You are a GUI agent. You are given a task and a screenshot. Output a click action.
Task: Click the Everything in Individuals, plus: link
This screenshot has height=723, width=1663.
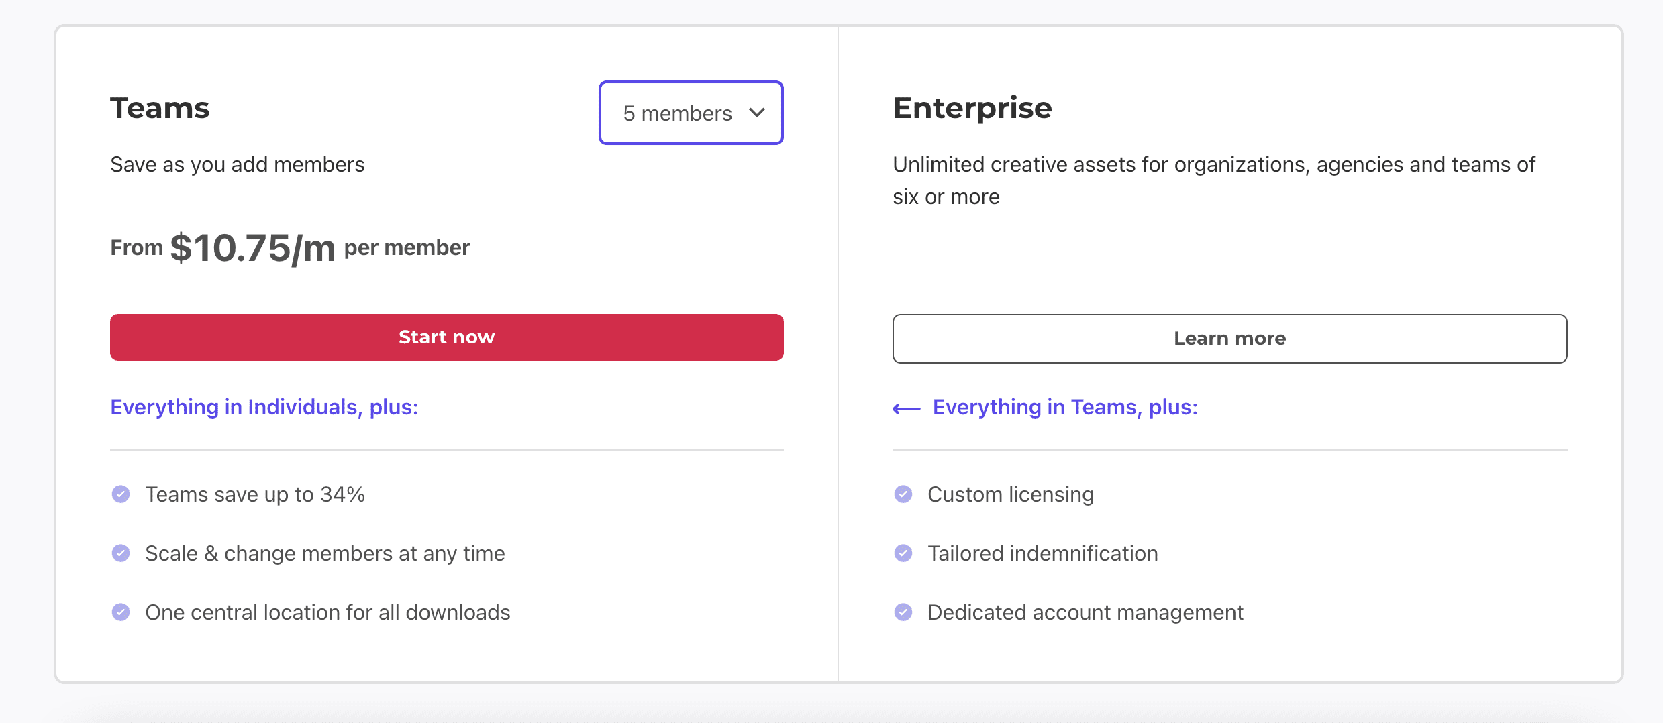point(264,407)
